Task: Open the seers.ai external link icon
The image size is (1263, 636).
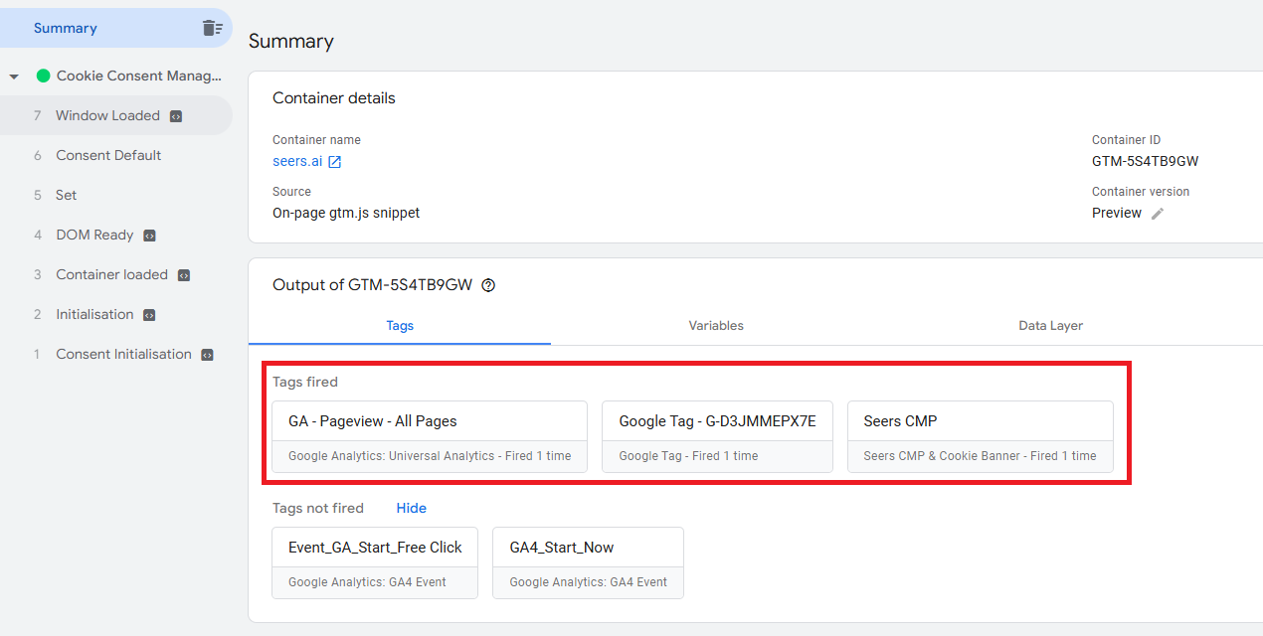Action: pyautogui.click(x=335, y=162)
